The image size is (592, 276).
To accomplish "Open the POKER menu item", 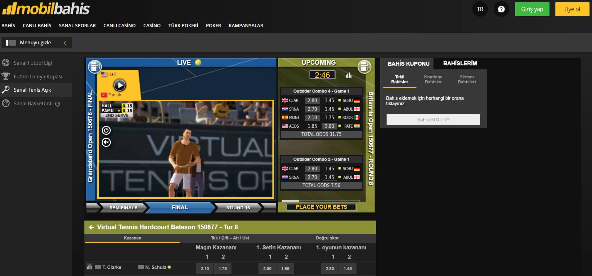I will [213, 26].
